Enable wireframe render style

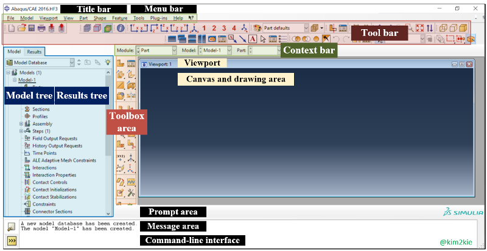click(x=443, y=28)
